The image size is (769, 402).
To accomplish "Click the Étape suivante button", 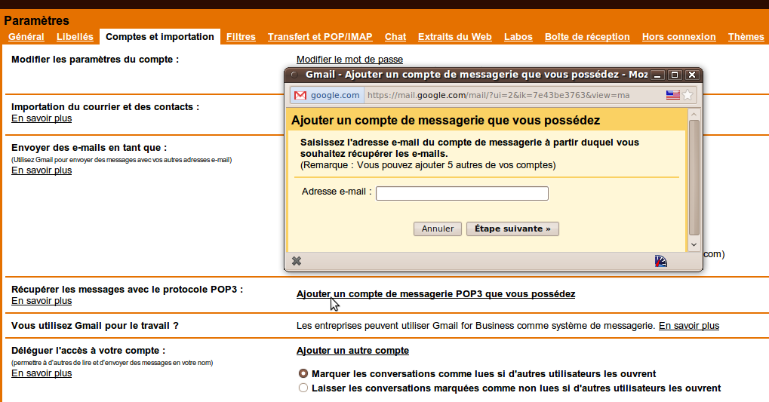I will click(512, 229).
